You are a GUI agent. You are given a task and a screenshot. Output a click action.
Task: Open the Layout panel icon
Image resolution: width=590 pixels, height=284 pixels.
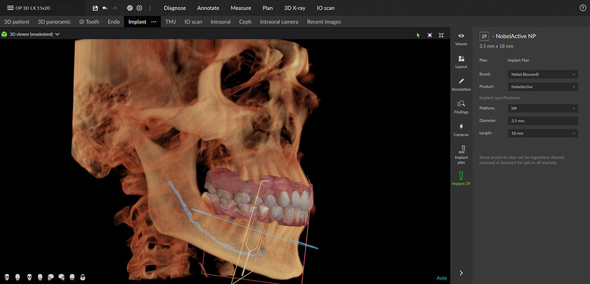(x=461, y=62)
